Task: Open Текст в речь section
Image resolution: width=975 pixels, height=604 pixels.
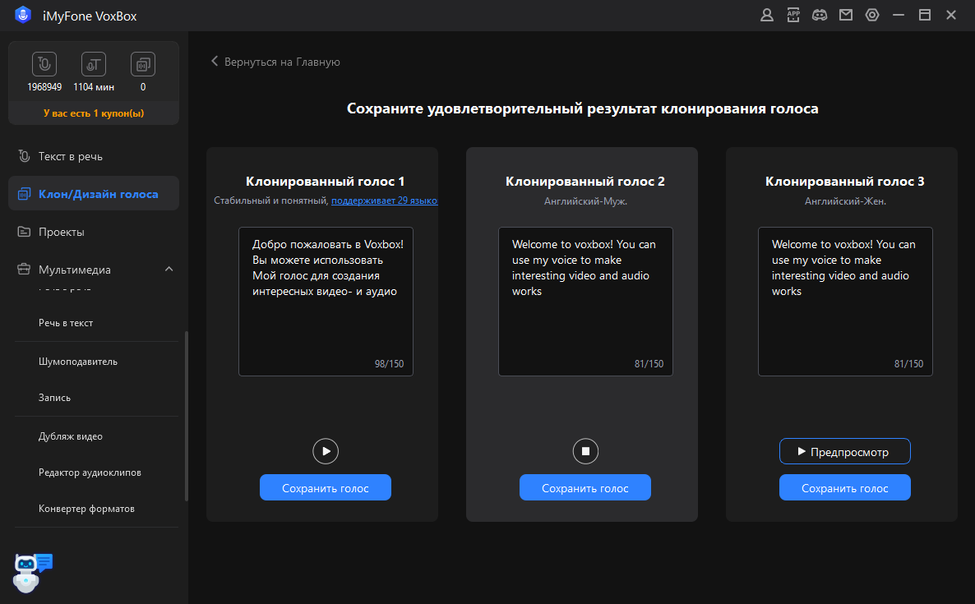Action: coord(94,156)
